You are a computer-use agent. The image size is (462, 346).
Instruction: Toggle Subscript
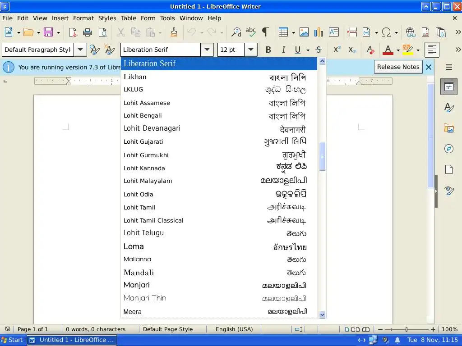(352, 50)
